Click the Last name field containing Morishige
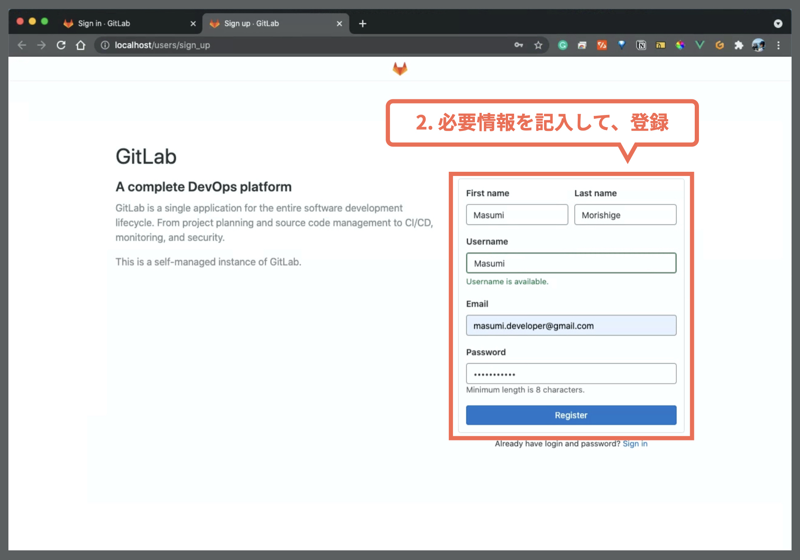800x560 pixels. (x=625, y=215)
